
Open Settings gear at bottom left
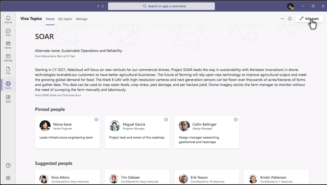[8, 178]
